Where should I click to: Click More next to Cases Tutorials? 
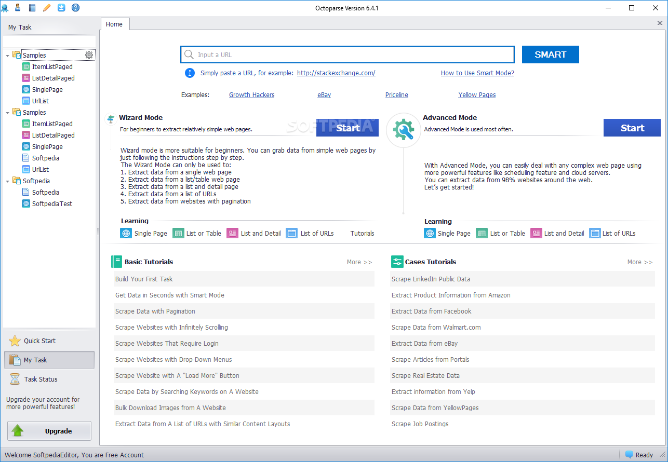coord(640,262)
